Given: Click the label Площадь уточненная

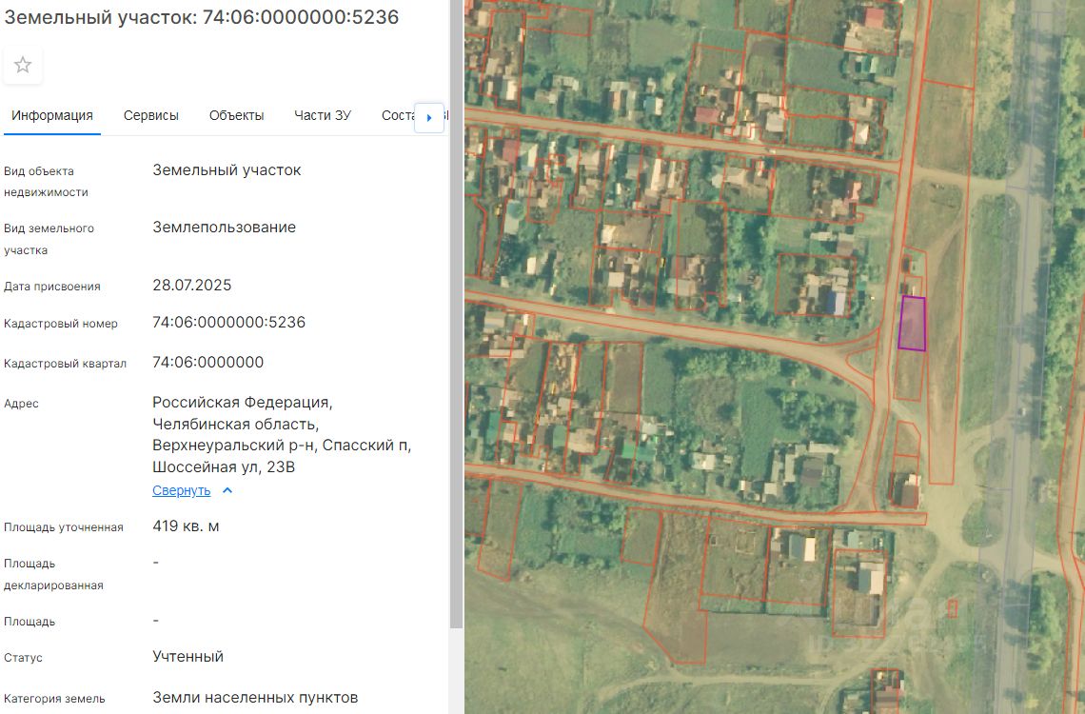Looking at the screenshot, I should click(64, 527).
